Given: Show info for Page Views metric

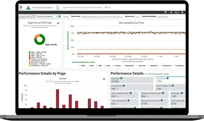Looking at the screenshot, I should pos(121,78).
